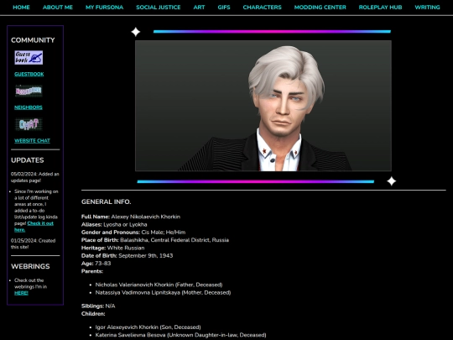Click Katerina Savelievna Besova entry
The width and height of the screenshot is (453, 340).
click(x=181, y=335)
